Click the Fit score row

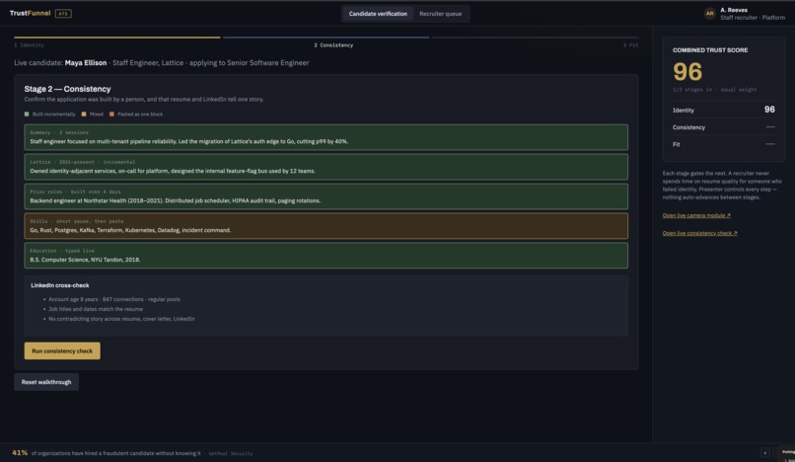click(724, 145)
